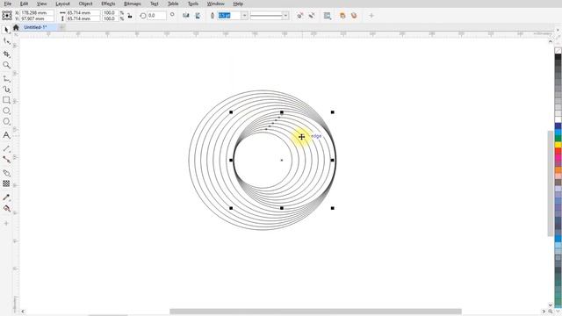Pick the red color swatch
Screen dimensions: 562x316
558,152
